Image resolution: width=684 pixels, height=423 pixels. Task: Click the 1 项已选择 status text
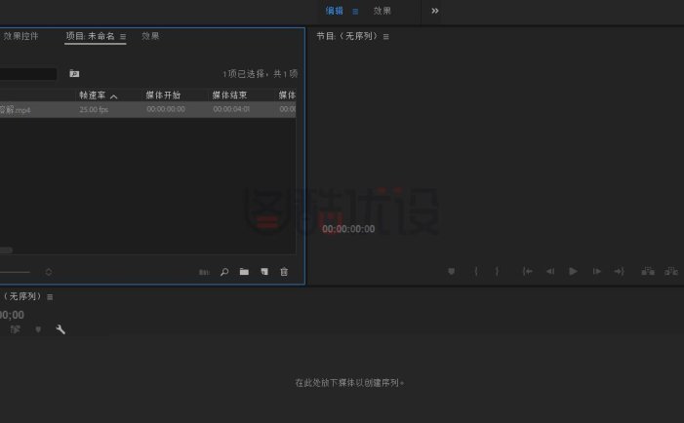[261, 74]
